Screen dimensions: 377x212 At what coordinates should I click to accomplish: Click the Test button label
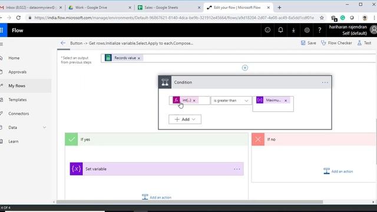pyautogui.click(x=368, y=43)
